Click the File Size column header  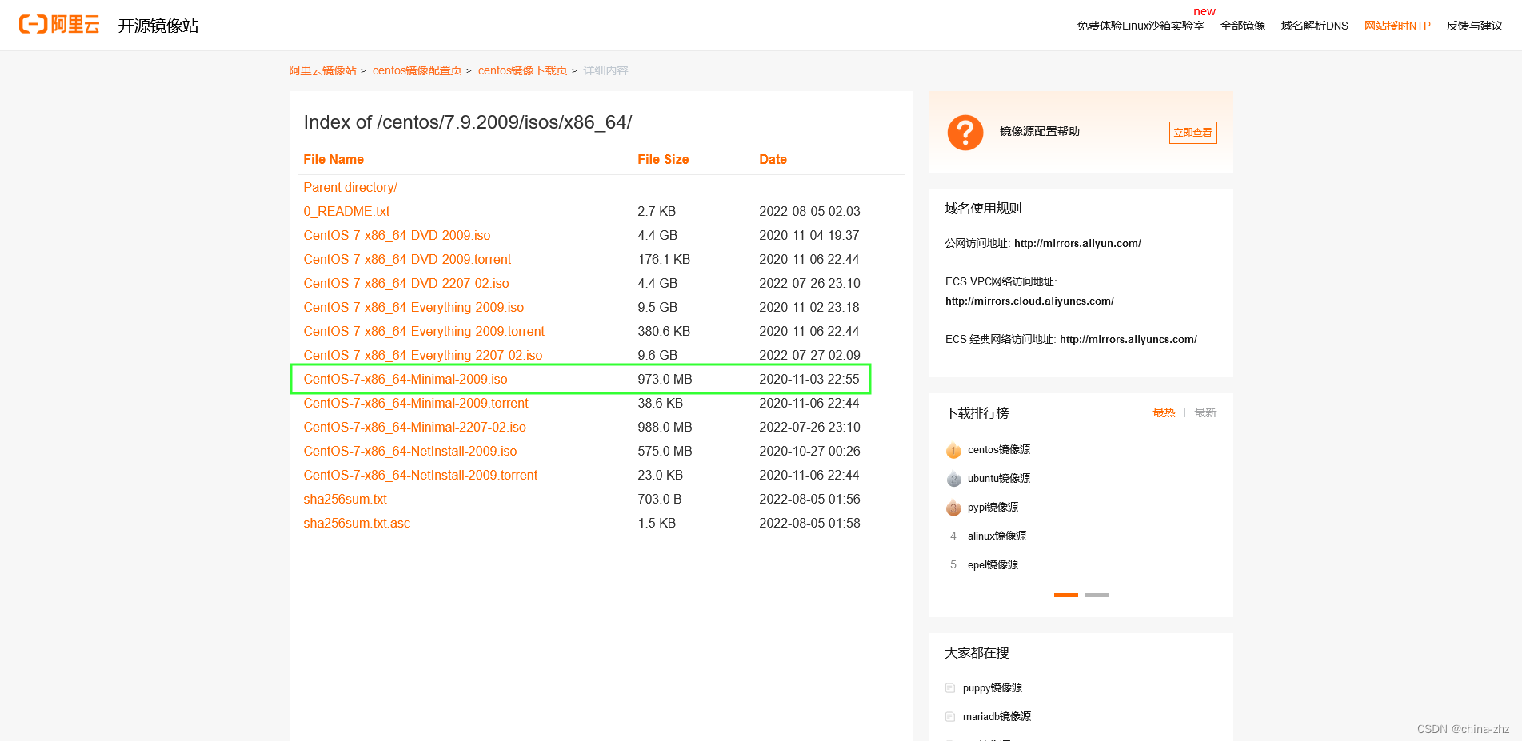[663, 159]
